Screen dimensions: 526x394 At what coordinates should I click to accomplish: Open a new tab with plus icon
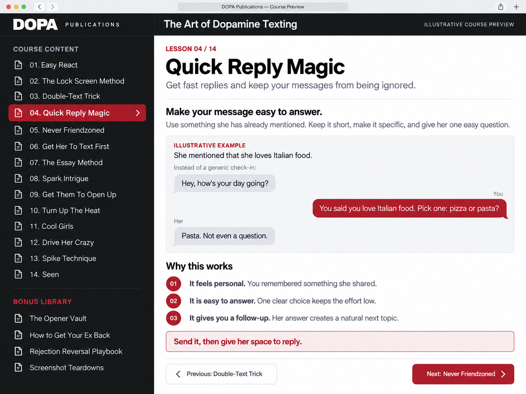click(x=516, y=7)
